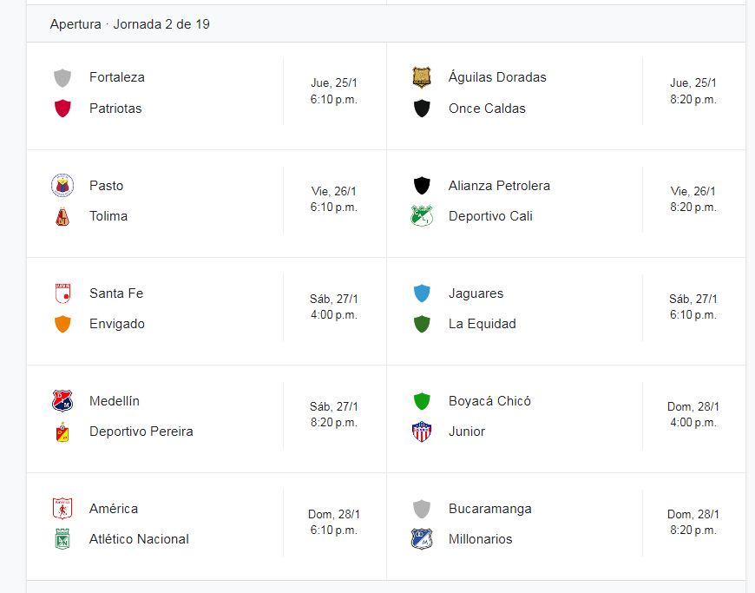The height and width of the screenshot is (593, 755).
Task: Click the Atlético Nacional green crest
Action: tap(62, 539)
